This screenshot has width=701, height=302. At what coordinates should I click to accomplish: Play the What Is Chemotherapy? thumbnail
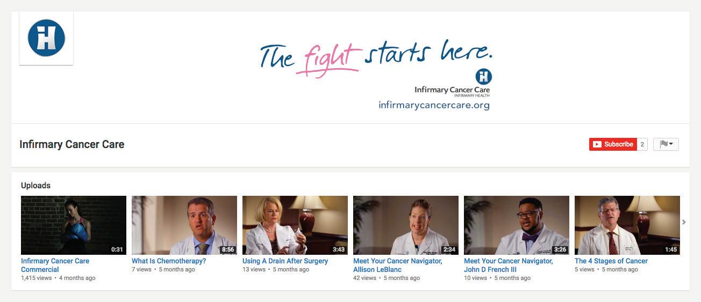(184, 225)
